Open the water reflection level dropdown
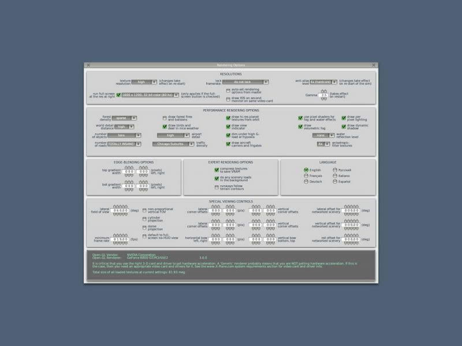462x346 pixels. [323, 136]
